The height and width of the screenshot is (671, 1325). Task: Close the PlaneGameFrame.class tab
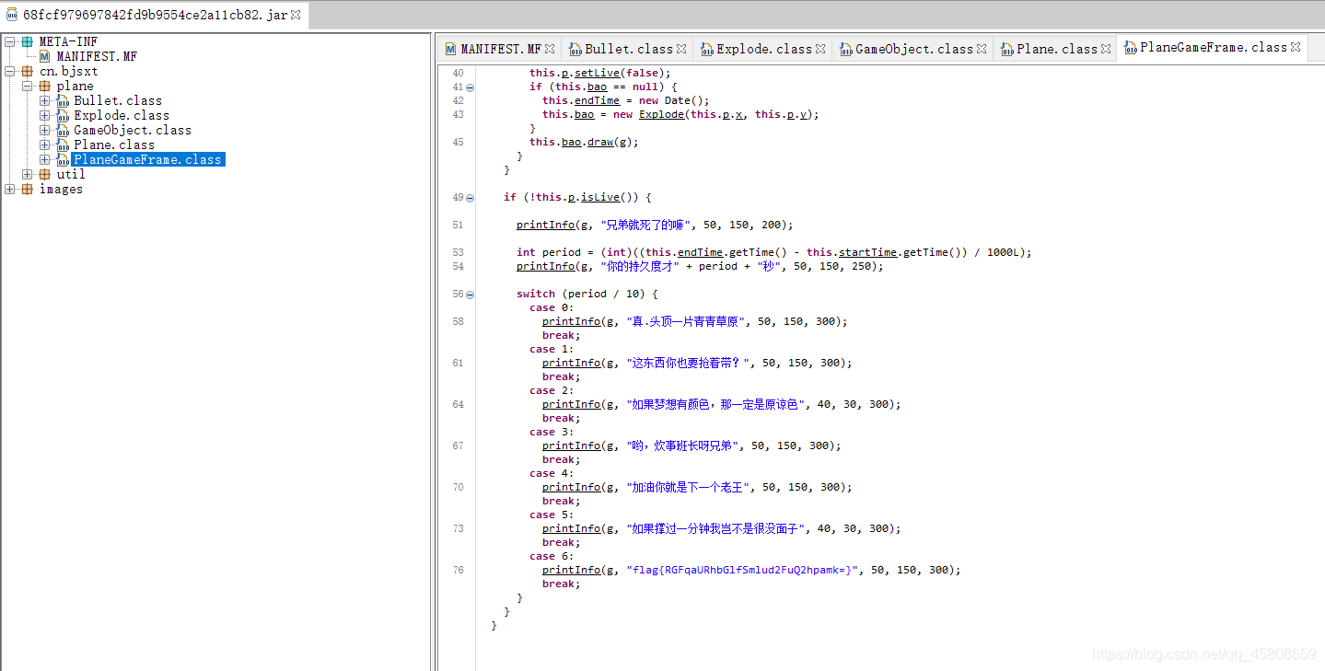click(x=1296, y=47)
